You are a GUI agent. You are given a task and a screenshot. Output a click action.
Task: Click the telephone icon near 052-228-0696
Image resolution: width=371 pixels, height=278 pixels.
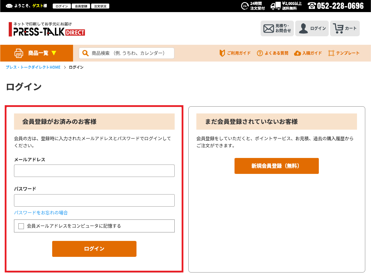pyautogui.click(x=312, y=6)
